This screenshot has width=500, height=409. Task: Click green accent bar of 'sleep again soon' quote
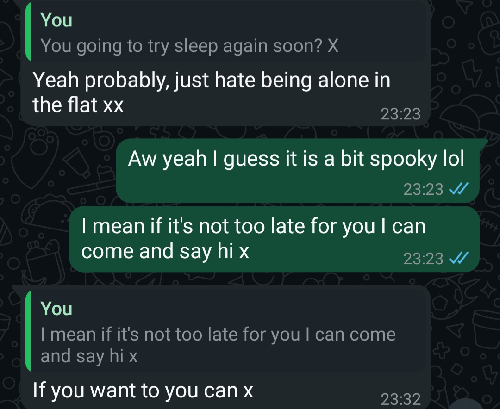point(28,31)
